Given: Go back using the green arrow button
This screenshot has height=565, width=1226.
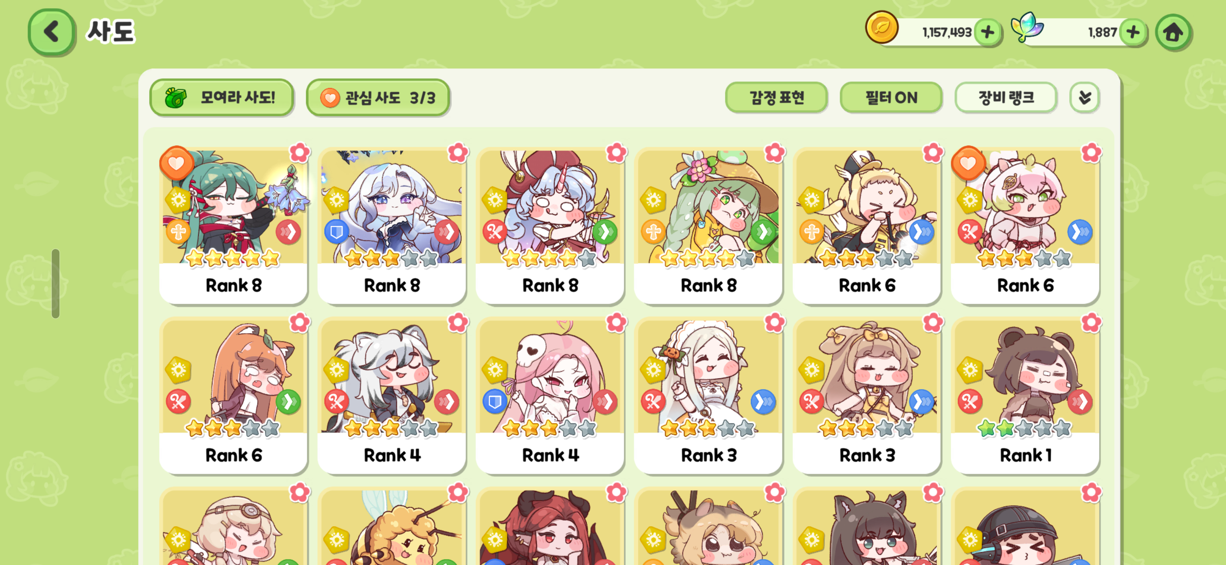Looking at the screenshot, I should point(51,32).
